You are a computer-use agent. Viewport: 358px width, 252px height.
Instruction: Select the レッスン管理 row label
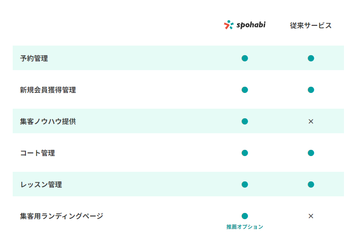tap(41, 185)
